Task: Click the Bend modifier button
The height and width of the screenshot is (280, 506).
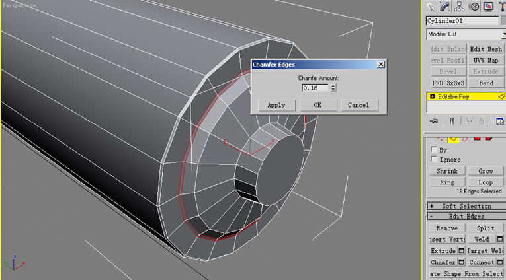Action: pyautogui.click(x=485, y=83)
